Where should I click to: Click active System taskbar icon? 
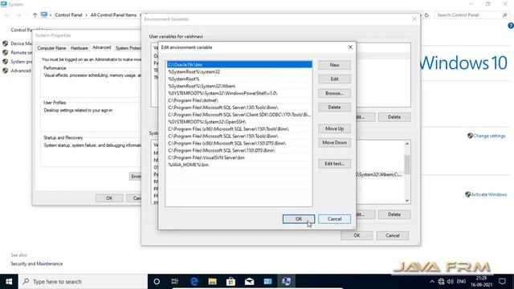(x=286, y=282)
